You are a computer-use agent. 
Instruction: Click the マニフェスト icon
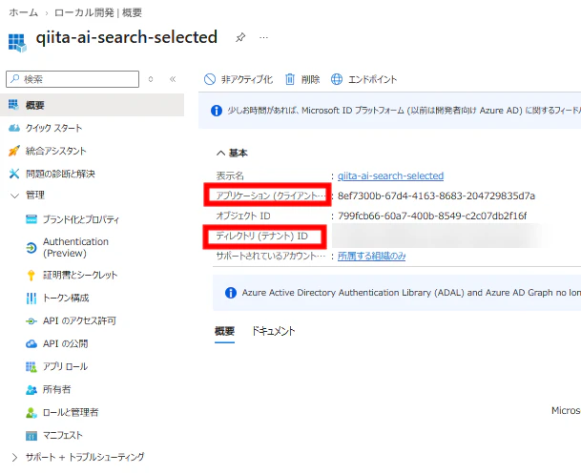[x=31, y=436]
